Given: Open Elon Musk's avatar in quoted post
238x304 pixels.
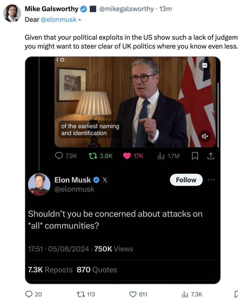Looking at the screenshot, I should [x=39, y=184].
